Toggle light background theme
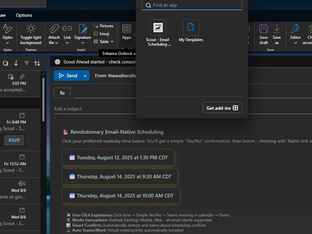 tap(31, 34)
